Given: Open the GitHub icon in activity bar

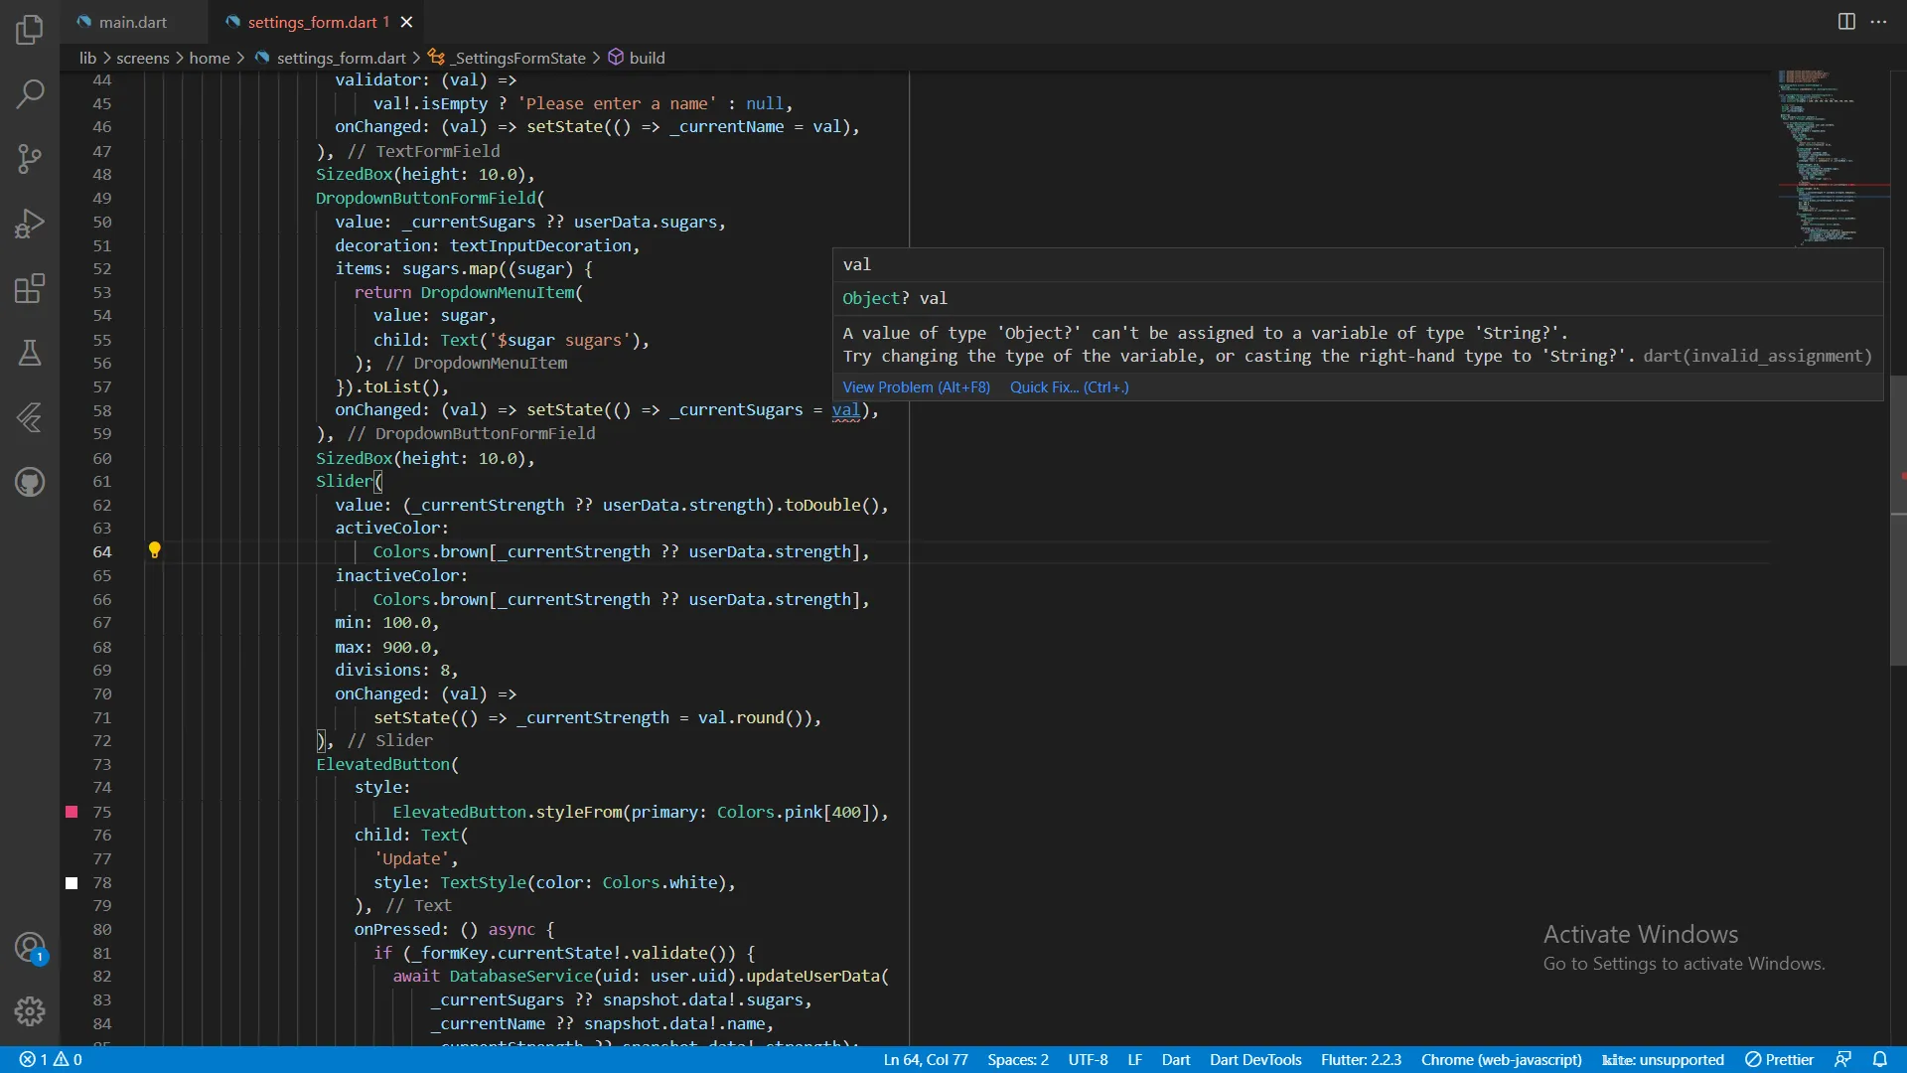Looking at the screenshot, I should [30, 483].
